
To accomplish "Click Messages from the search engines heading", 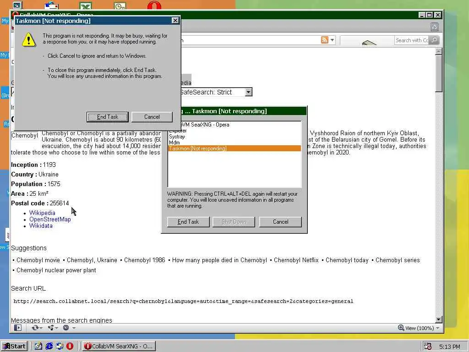I will [x=62, y=320].
